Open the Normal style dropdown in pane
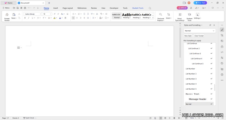 (x=214, y=31)
